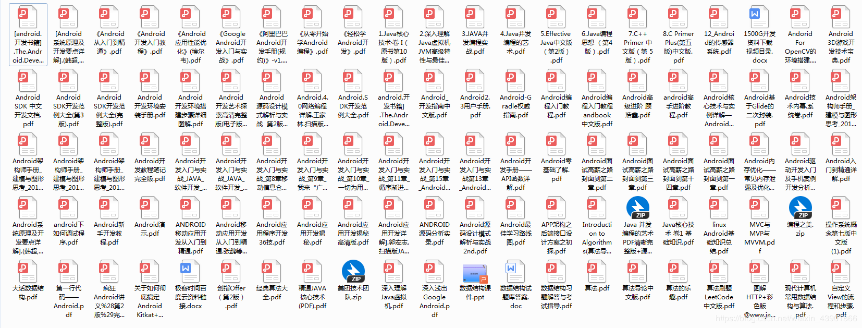Click the 算法导论中文版.pdf icon
Image resolution: width=862 pixels, height=328 pixels.
pyautogui.click(x=638, y=271)
